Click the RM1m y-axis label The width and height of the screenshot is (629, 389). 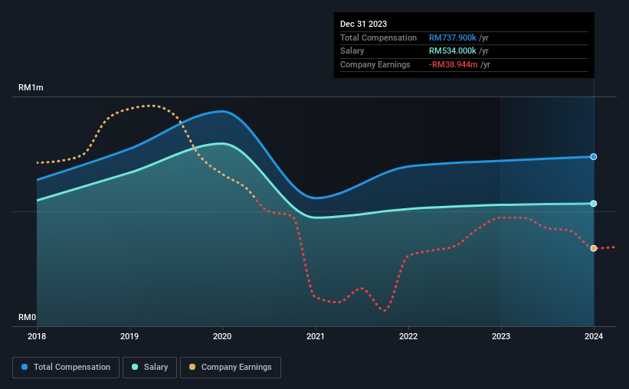click(31, 87)
